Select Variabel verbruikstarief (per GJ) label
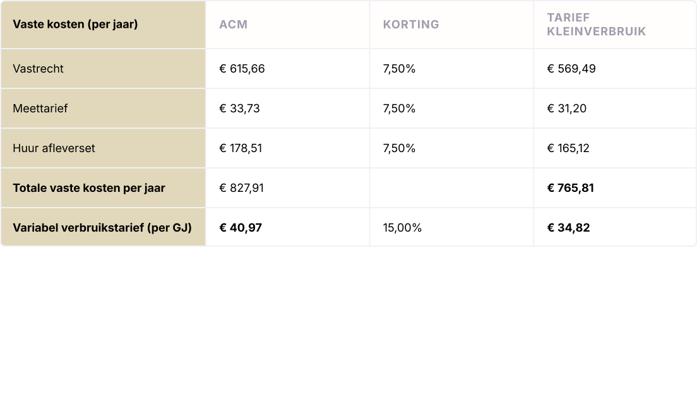The image size is (697, 414). [102, 228]
